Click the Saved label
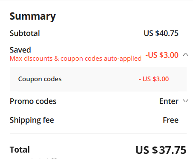The height and width of the screenshot is (159, 193). (x=20, y=50)
